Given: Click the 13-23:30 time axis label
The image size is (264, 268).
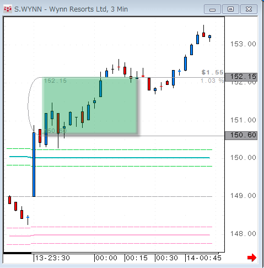Looking at the screenshot, I should (52, 258).
